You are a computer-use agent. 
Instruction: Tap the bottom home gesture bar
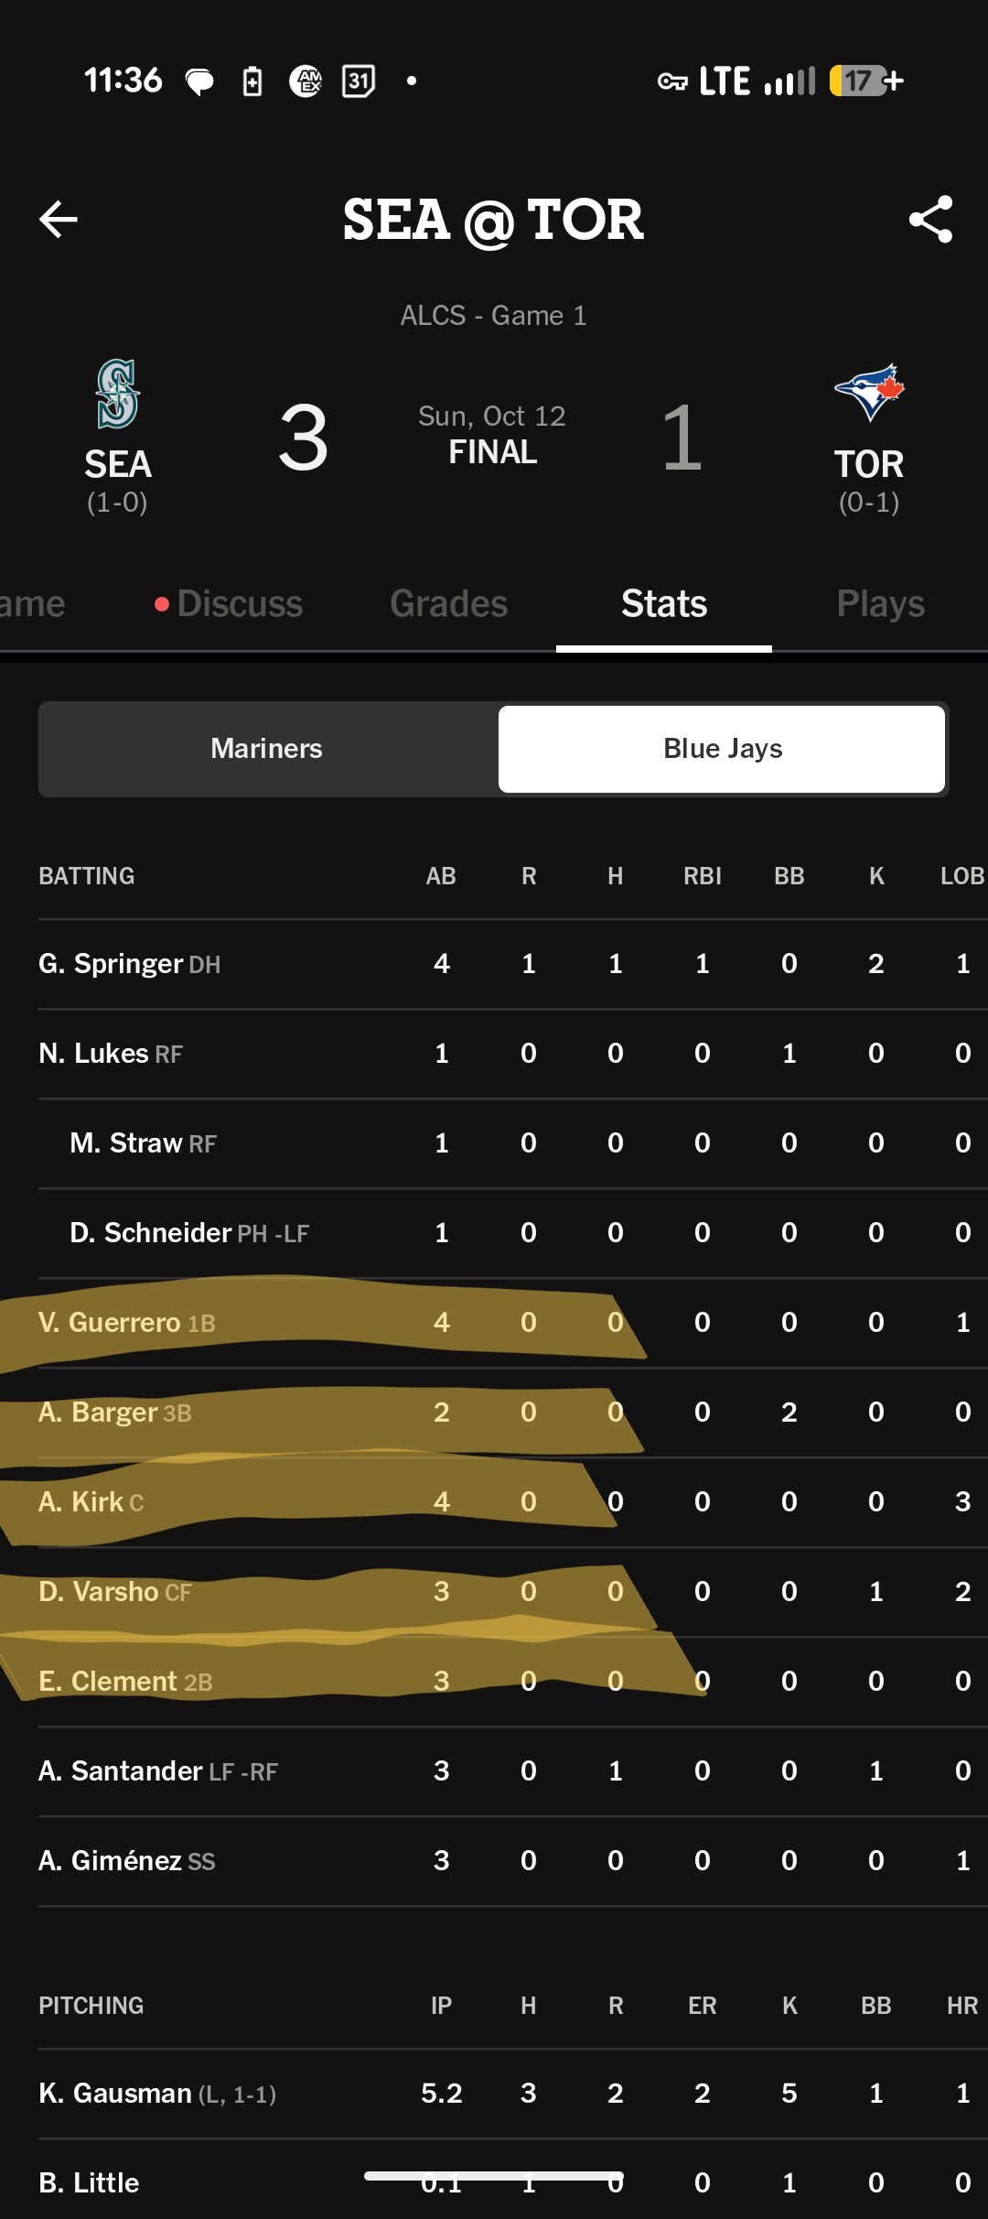[x=494, y=2176]
